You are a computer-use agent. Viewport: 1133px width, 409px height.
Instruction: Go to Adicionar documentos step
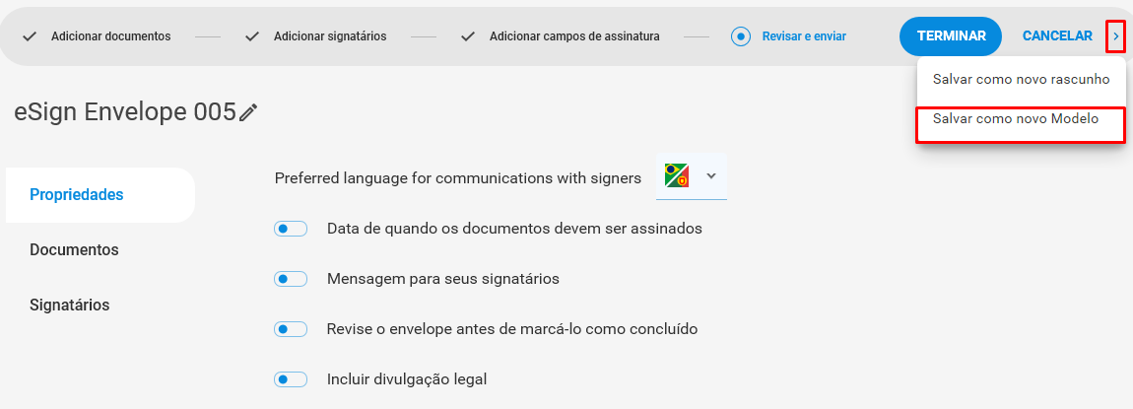coord(110,36)
